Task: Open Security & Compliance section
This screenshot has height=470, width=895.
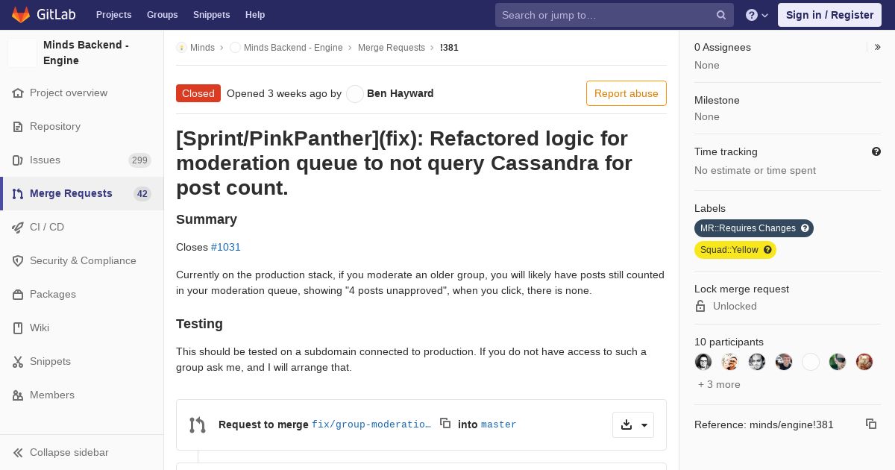Action: [x=83, y=260]
